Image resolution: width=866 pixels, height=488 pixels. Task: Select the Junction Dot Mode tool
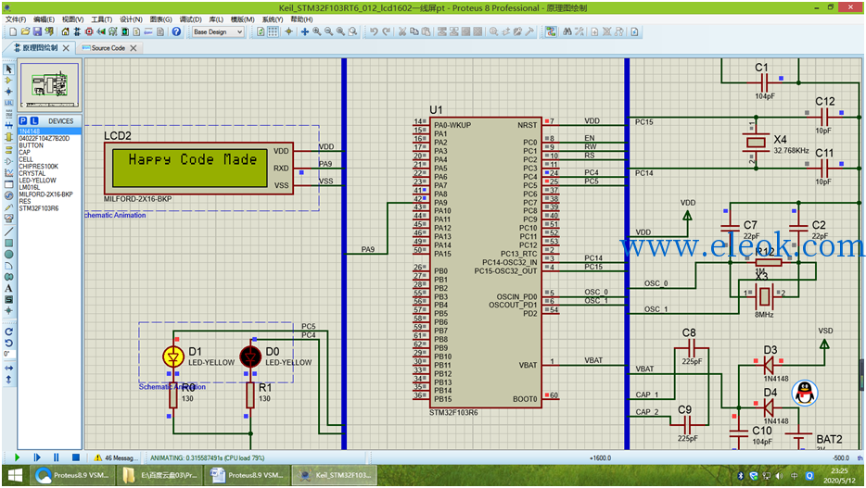(9, 92)
